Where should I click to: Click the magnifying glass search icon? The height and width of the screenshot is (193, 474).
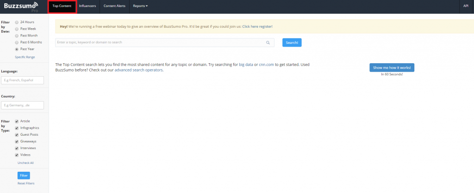(268, 42)
